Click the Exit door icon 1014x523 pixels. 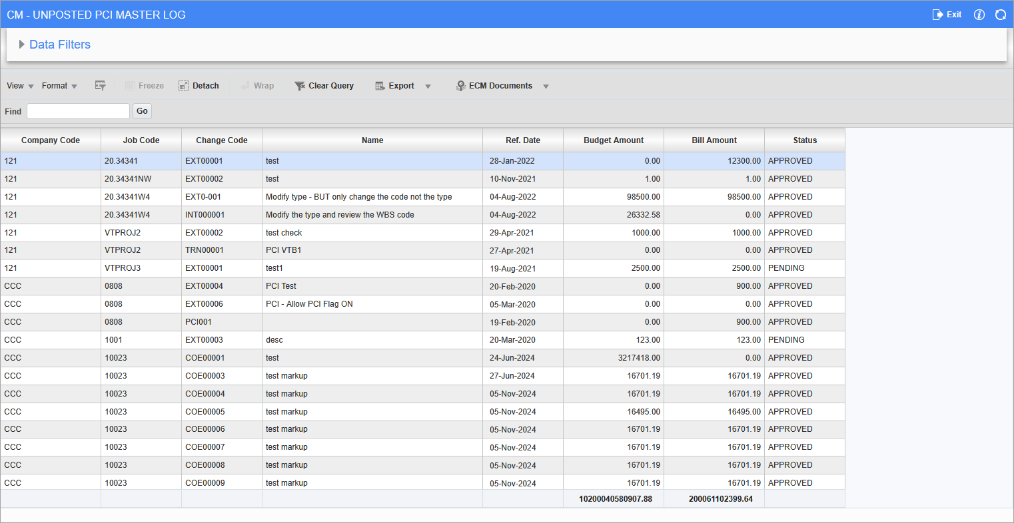938,15
